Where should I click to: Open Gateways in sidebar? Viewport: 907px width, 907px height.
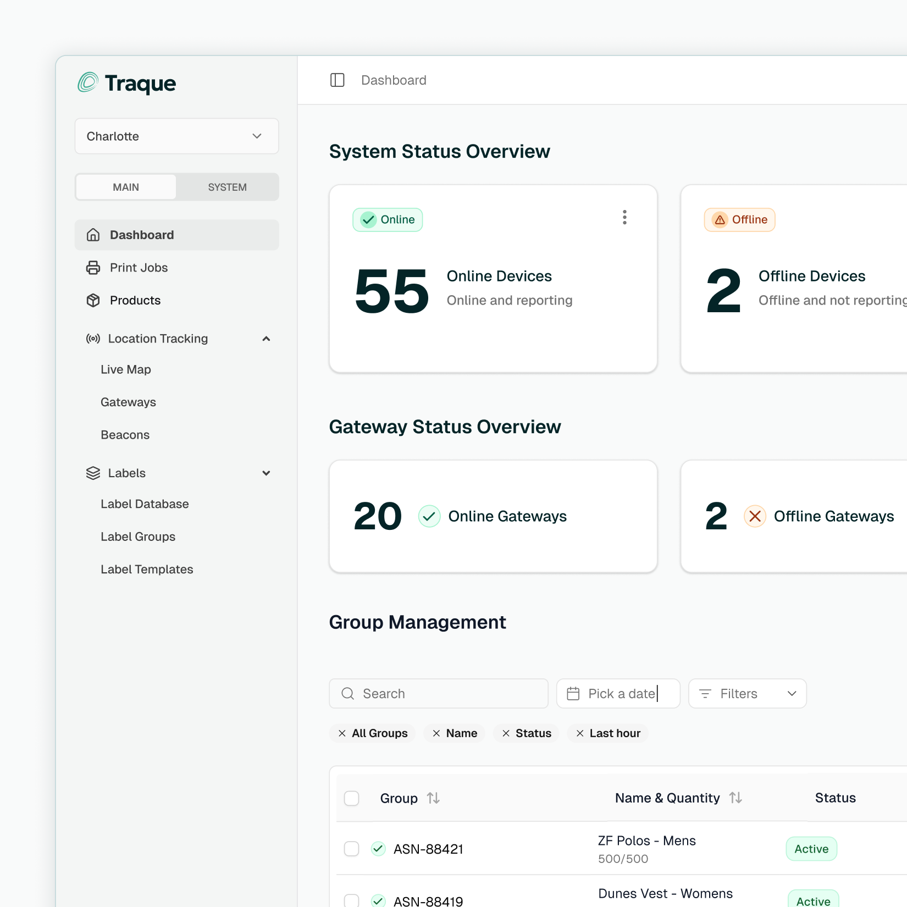click(x=128, y=402)
